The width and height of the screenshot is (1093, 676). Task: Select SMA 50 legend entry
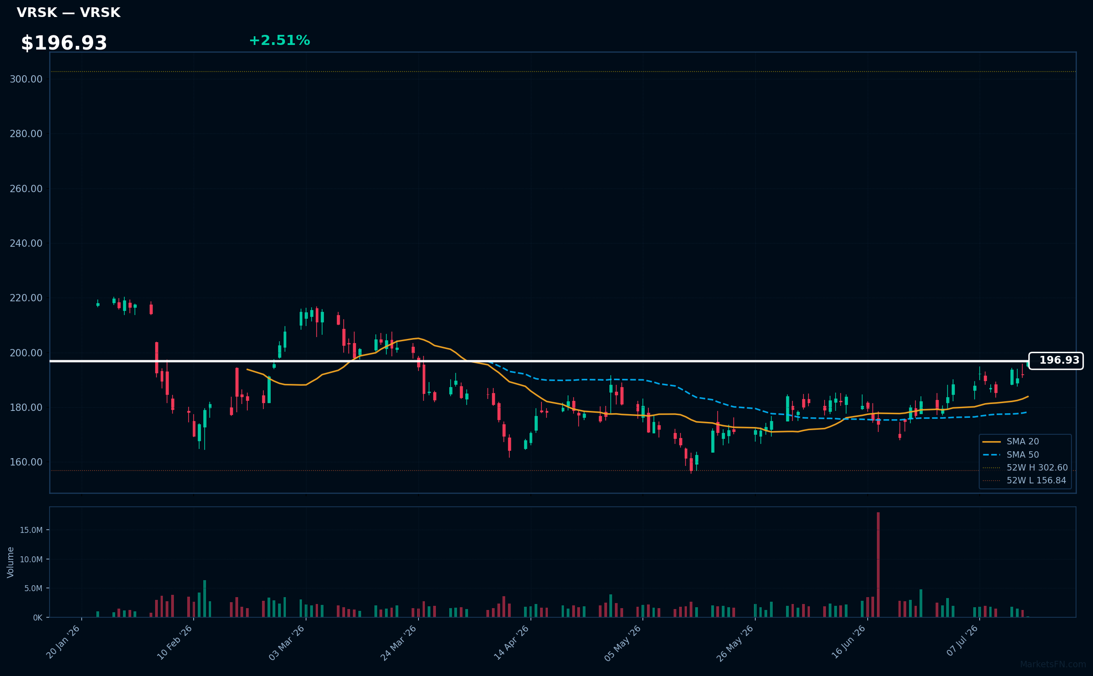pyautogui.click(x=1022, y=454)
